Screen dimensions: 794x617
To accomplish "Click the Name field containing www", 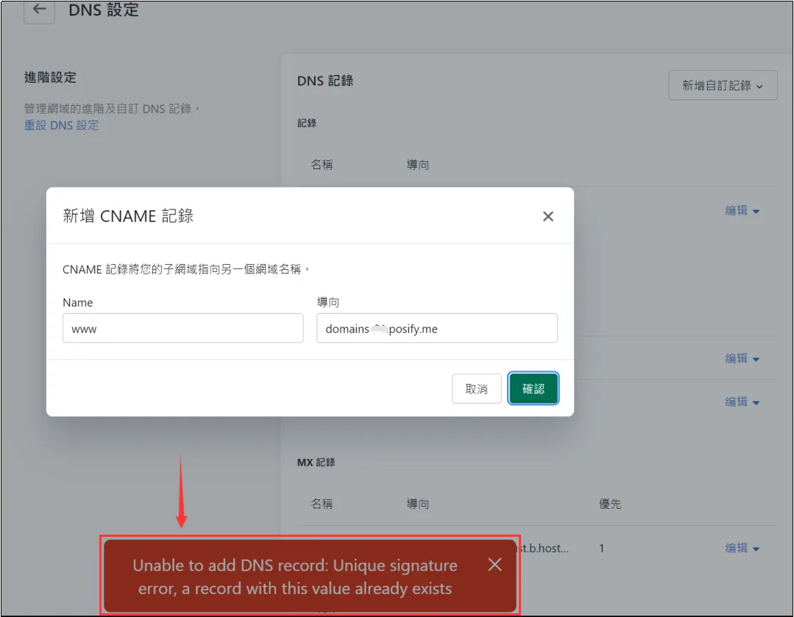I will pos(182,329).
